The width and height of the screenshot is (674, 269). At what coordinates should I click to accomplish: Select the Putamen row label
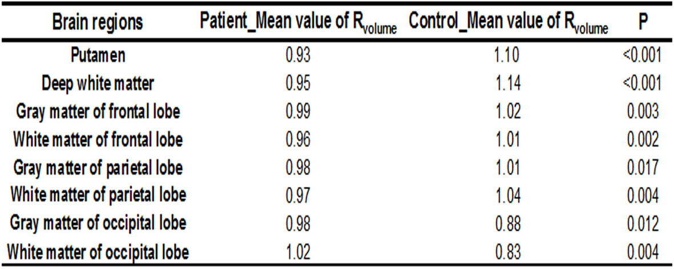point(98,55)
